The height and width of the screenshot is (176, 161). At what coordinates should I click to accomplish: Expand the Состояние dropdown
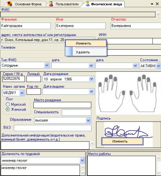click(159, 66)
